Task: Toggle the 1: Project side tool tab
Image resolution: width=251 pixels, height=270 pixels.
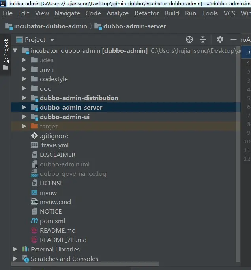Action: [6, 54]
